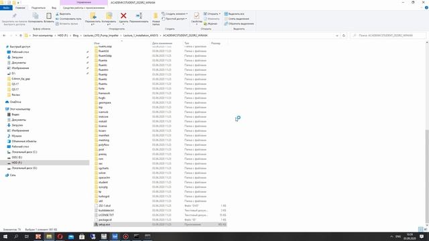Open the File (Файл) ribbon tab
The height and width of the screenshot is (241, 429).
(6, 8)
